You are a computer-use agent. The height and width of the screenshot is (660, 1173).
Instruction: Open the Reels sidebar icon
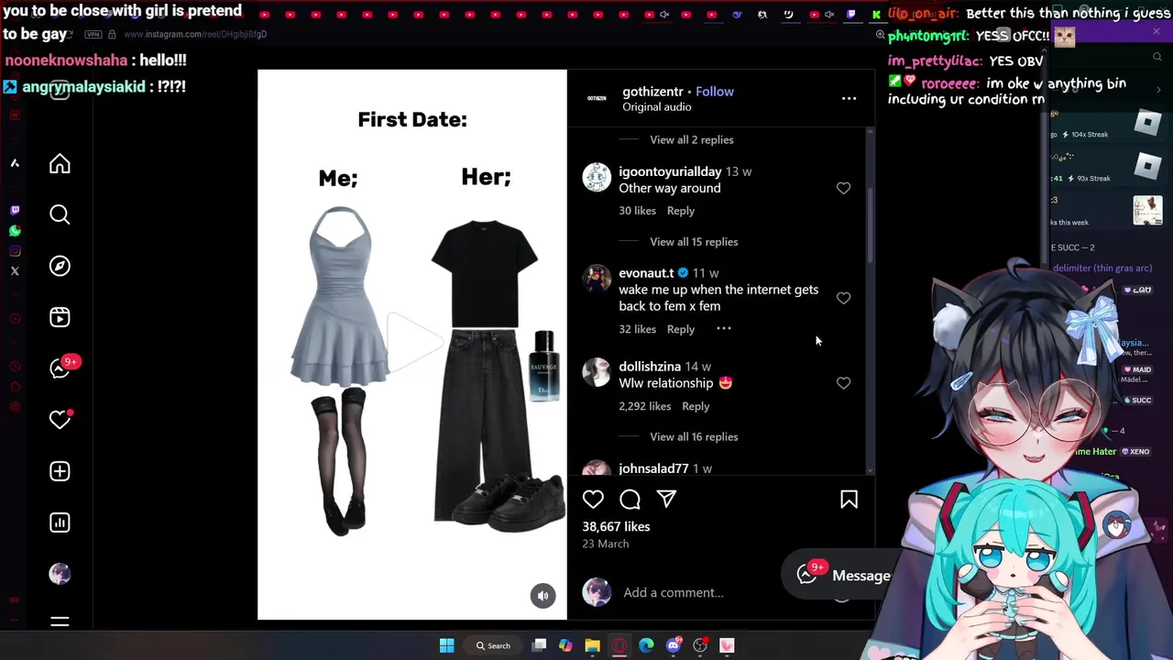60,317
